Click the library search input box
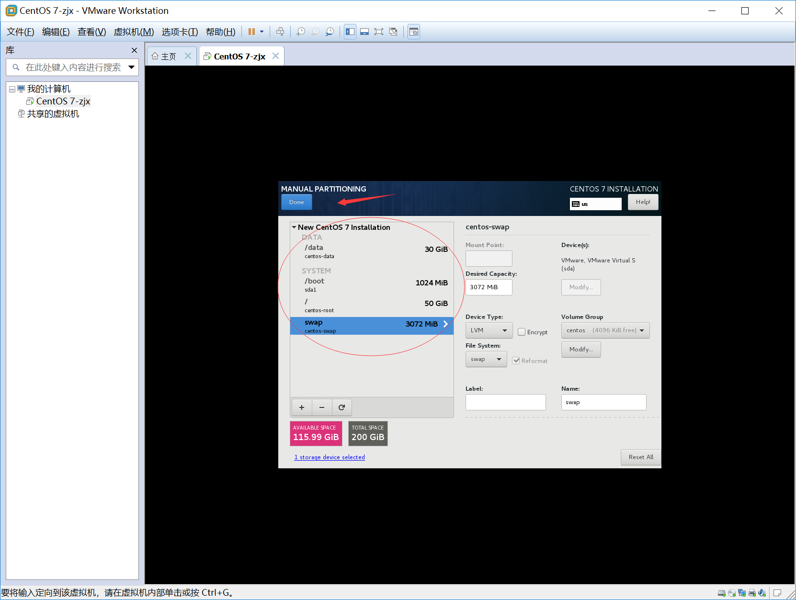 (72, 68)
